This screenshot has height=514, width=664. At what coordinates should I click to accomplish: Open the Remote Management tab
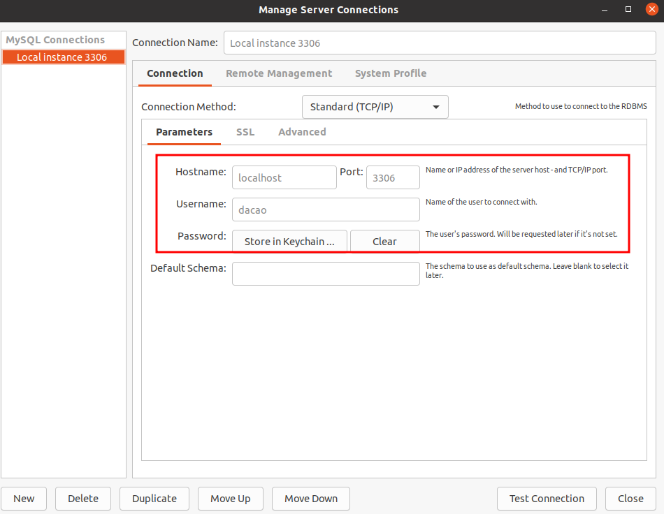point(279,73)
